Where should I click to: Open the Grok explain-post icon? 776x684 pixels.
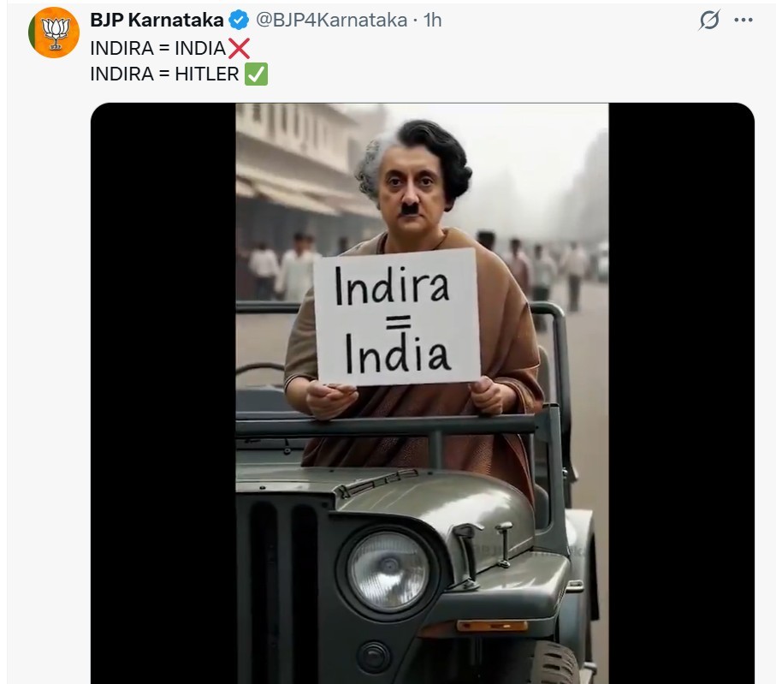709,20
